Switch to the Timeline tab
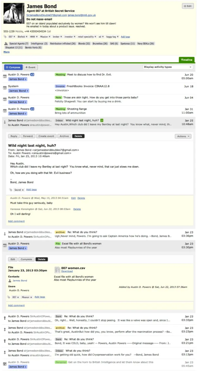Screen dimensions: 197x371 (186, 60)
